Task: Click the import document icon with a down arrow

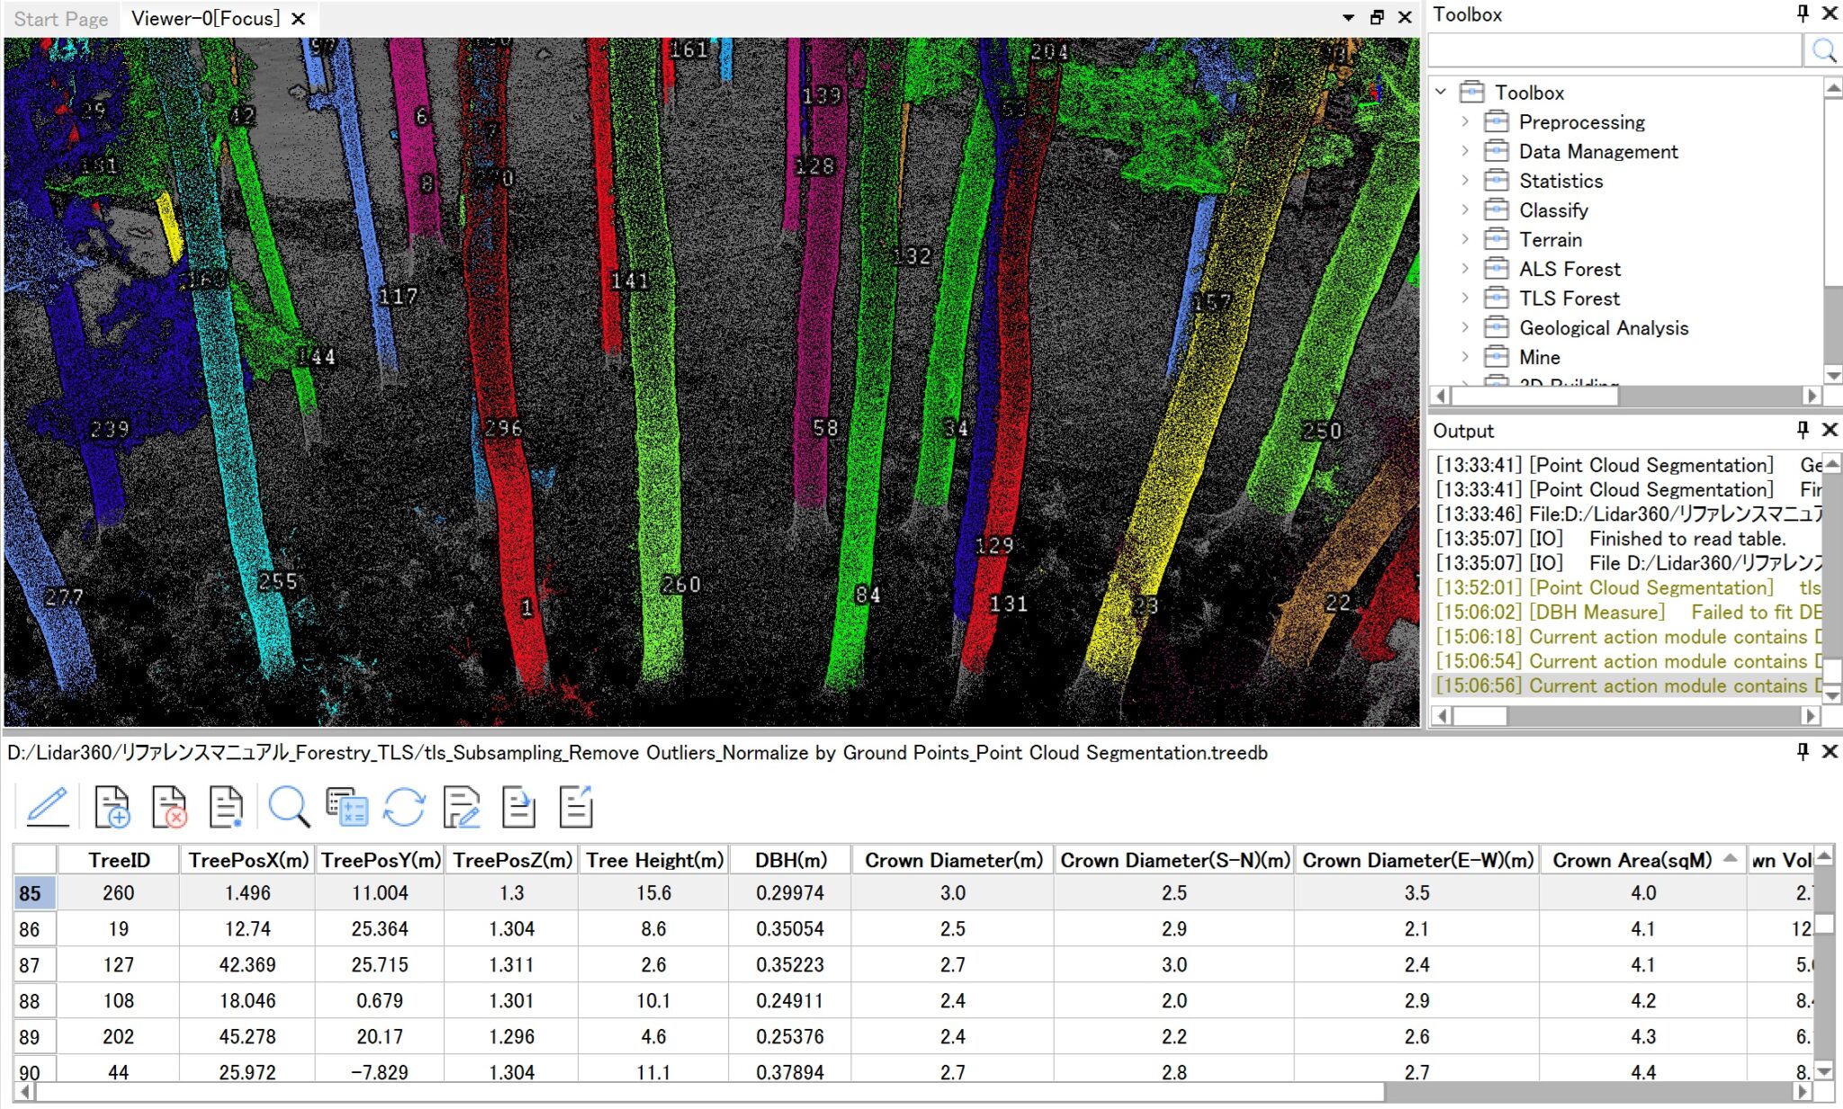Action: pyautogui.click(x=518, y=806)
